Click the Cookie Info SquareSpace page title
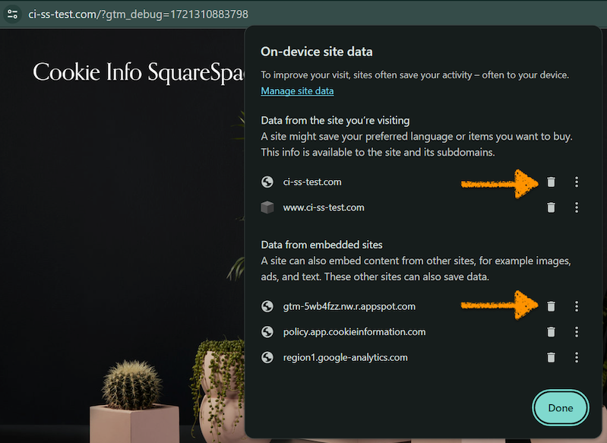 (x=138, y=72)
